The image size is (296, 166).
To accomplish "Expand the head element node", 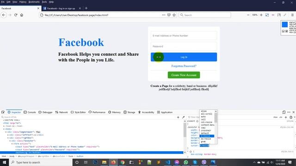I will click(x=4, y=126).
